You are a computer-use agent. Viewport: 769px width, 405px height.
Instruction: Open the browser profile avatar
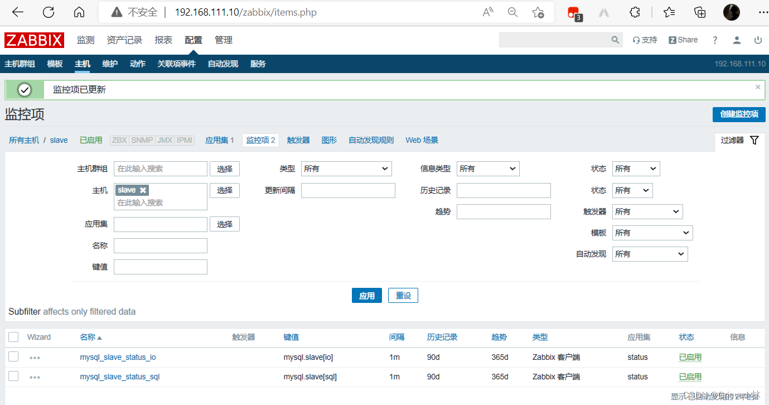coord(731,12)
